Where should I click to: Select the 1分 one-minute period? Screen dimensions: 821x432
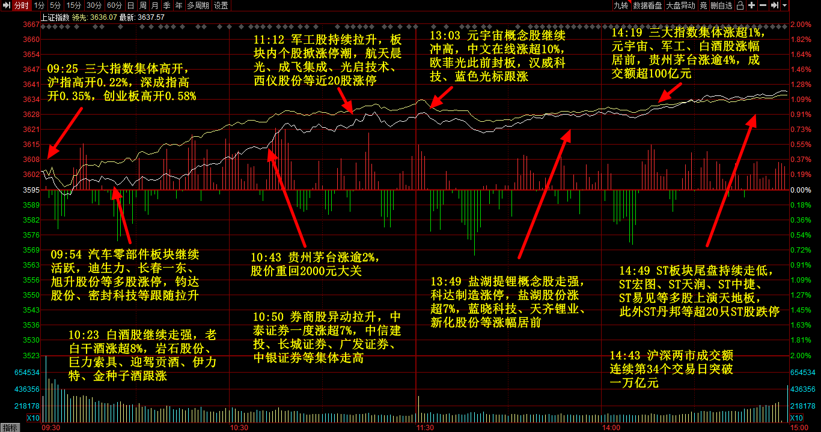coord(39,5)
